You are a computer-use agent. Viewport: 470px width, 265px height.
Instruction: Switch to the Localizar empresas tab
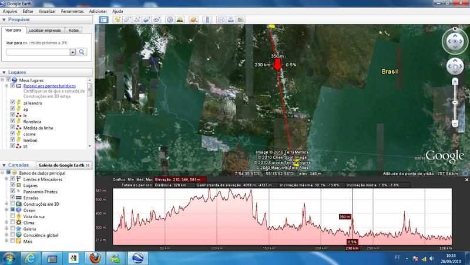click(45, 30)
